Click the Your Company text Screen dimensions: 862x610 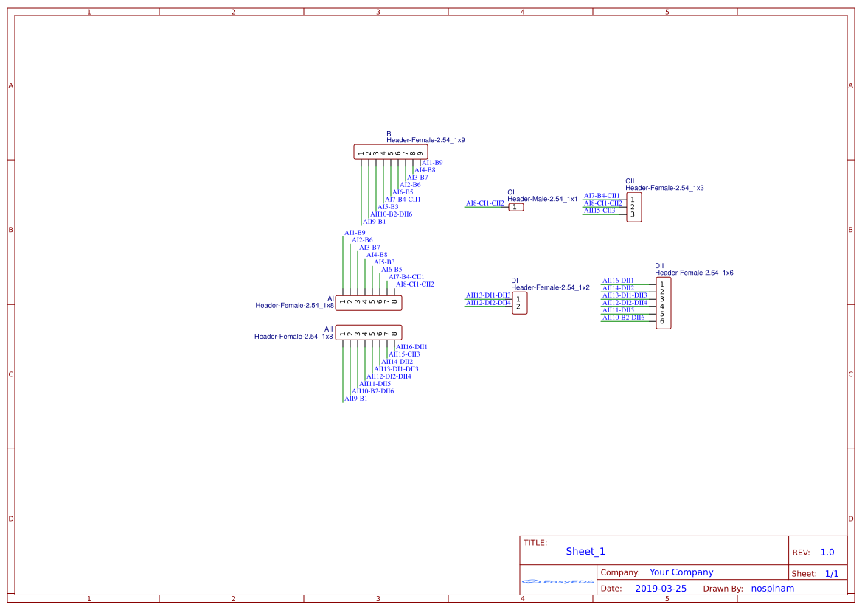681,572
